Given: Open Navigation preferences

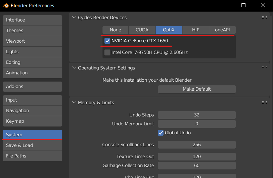Looking at the screenshot, I should click(x=33, y=111).
